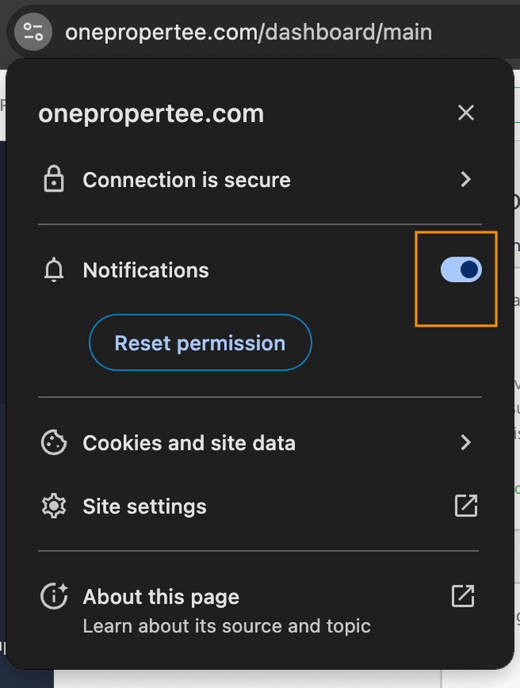
Task: Click the gear icon for Site settings
Action: (54, 506)
